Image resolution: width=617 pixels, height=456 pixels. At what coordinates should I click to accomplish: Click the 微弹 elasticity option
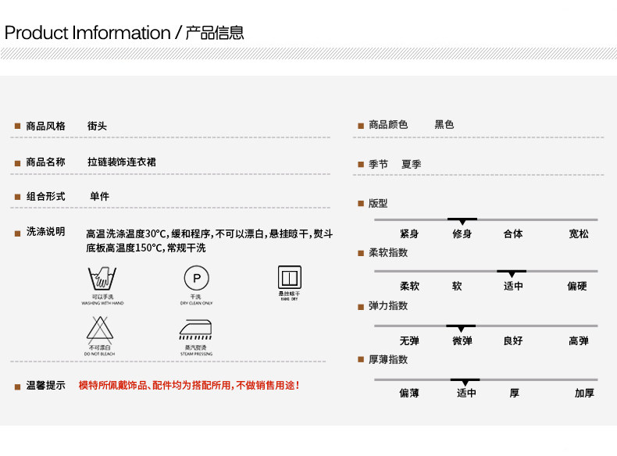(x=462, y=340)
